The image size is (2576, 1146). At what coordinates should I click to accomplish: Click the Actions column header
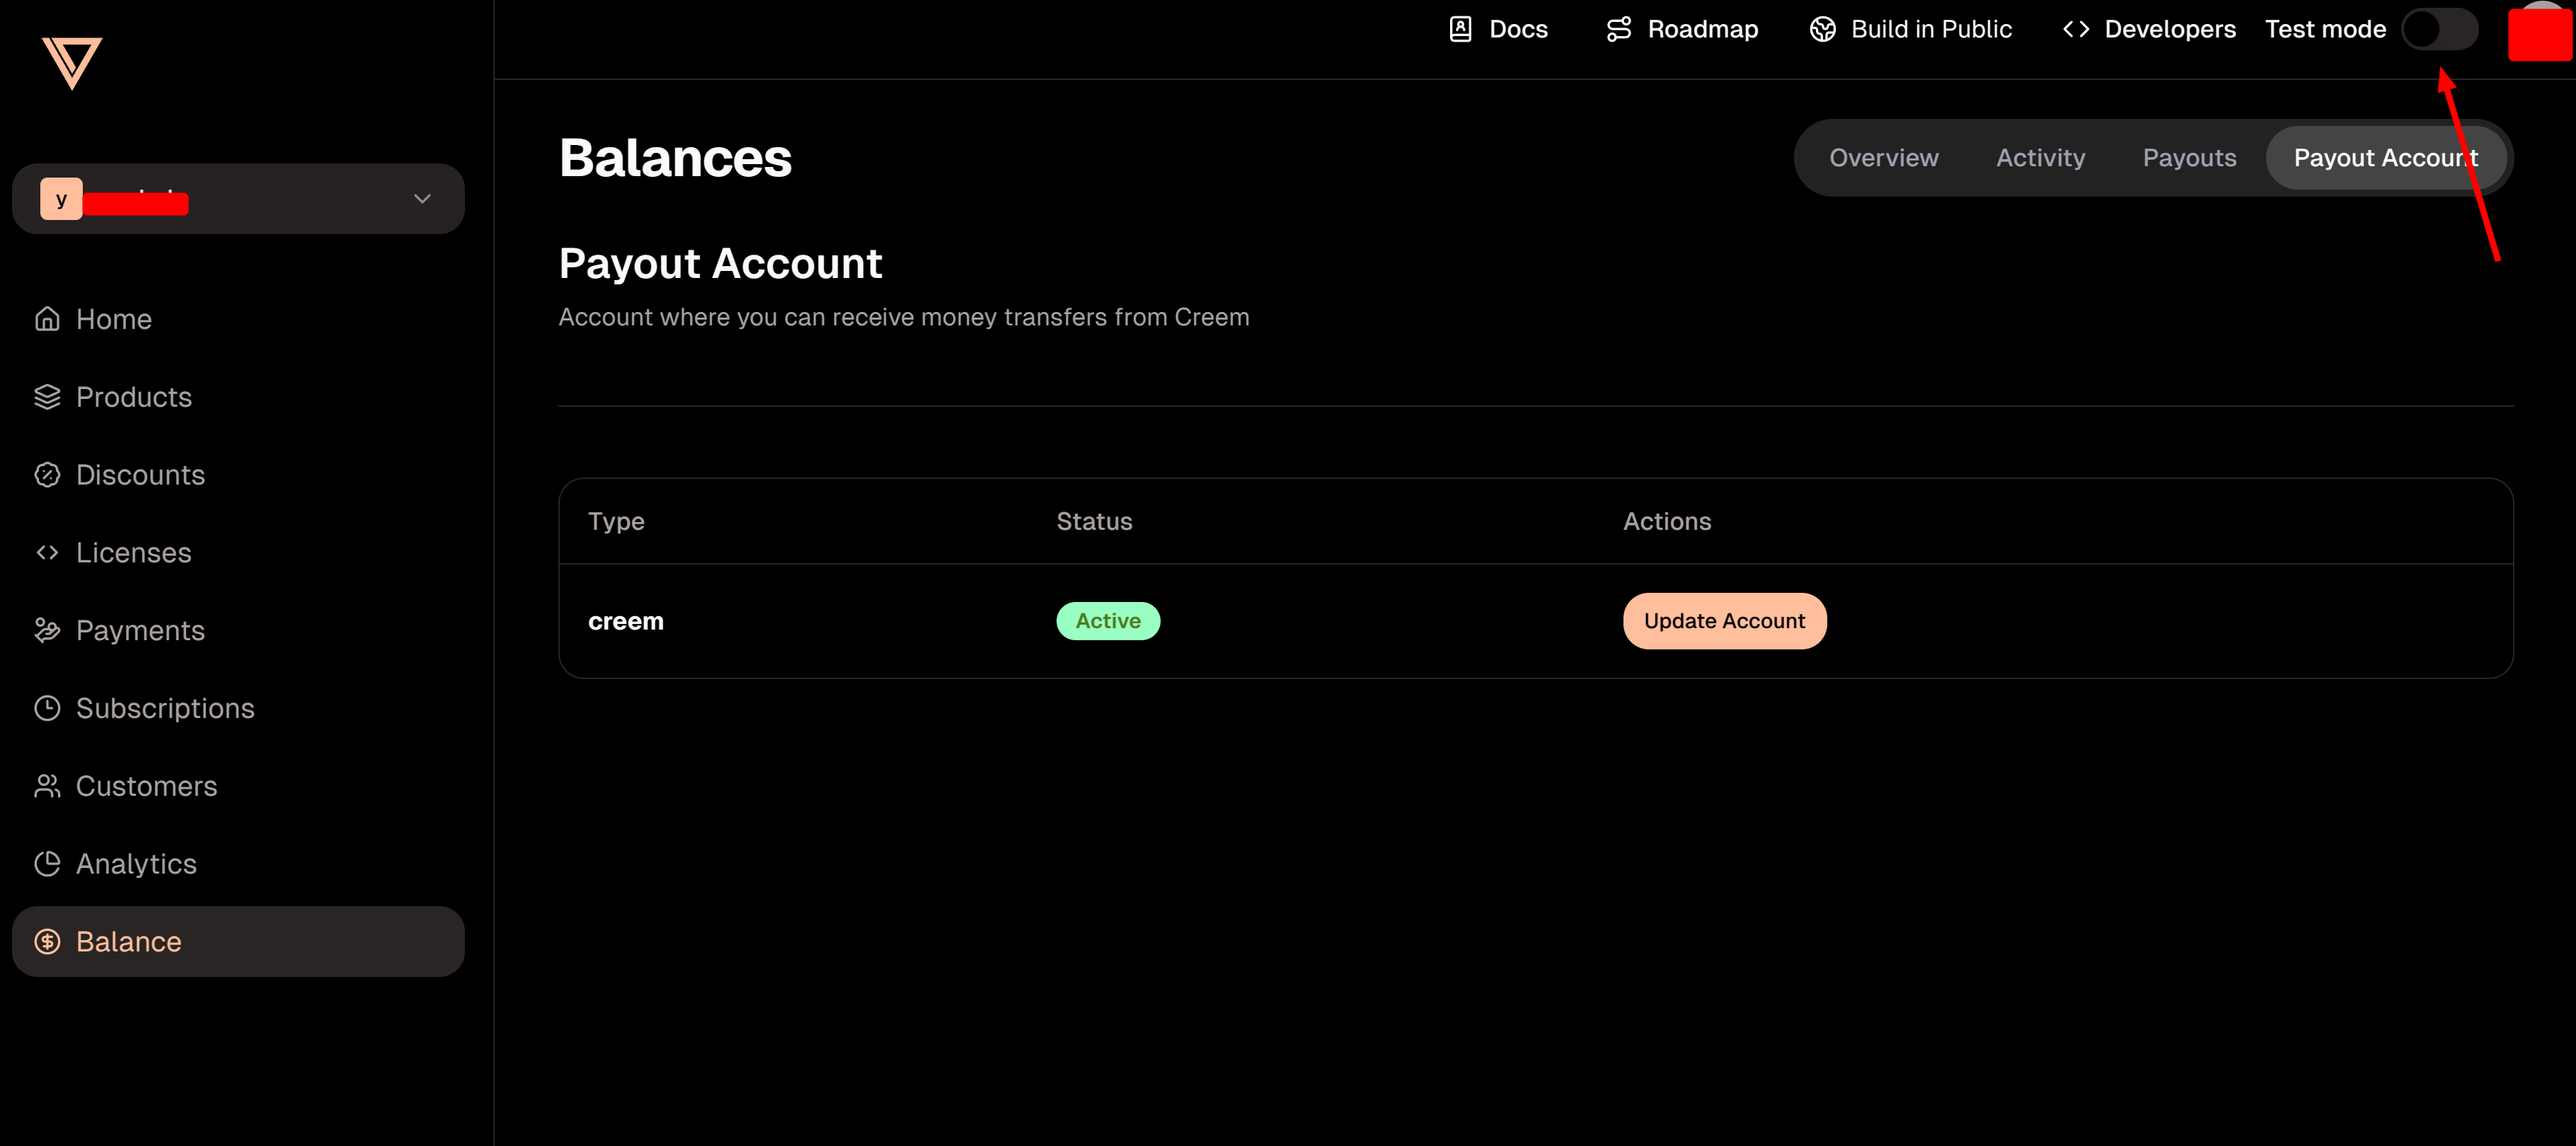coord(1667,521)
